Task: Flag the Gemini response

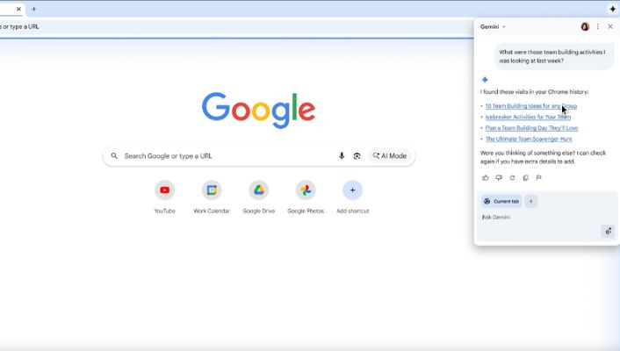Action: pyautogui.click(x=538, y=177)
